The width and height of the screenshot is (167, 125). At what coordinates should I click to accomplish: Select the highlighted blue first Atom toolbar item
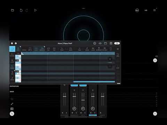pyautogui.click(x=12, y=49)
